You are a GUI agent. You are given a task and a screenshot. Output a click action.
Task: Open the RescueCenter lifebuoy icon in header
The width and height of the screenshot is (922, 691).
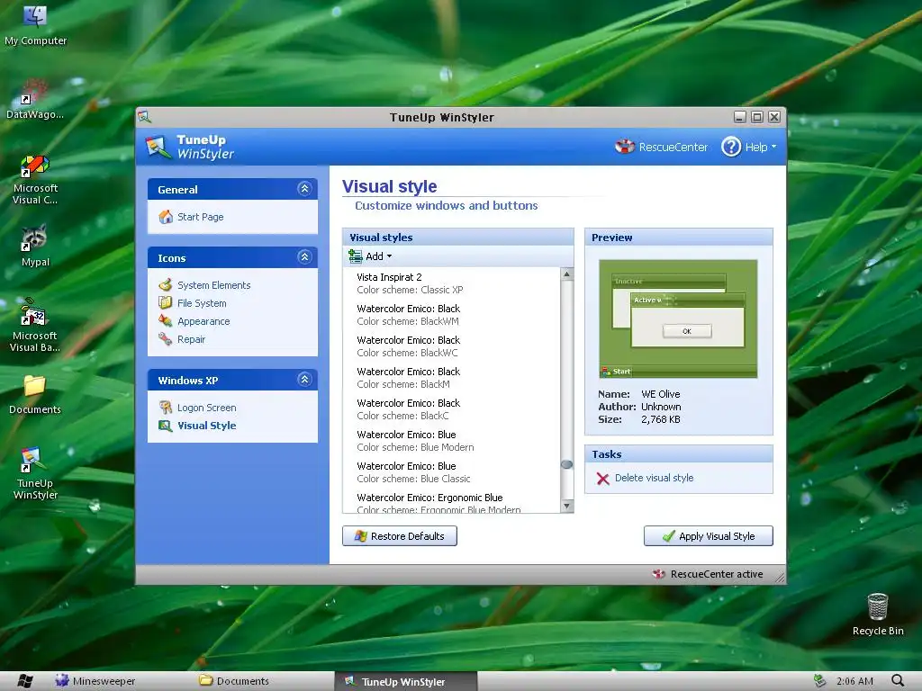(625, 147)
